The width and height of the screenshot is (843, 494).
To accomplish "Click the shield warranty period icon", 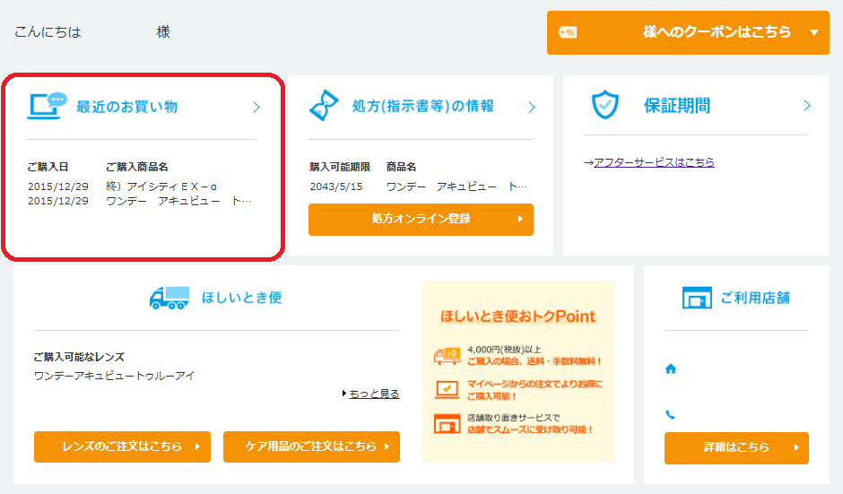I will (x=604, y=104).
